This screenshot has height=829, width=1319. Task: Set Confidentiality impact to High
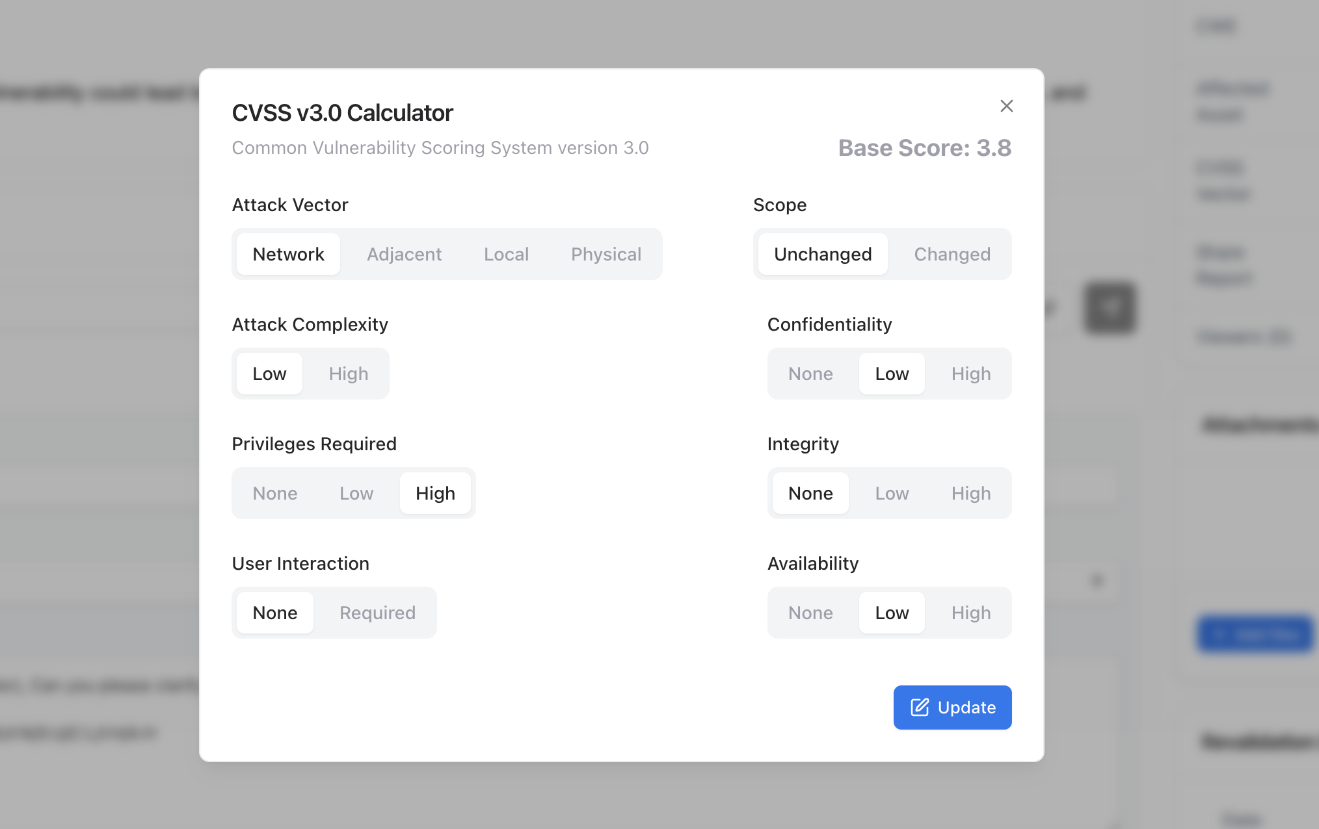970,374
